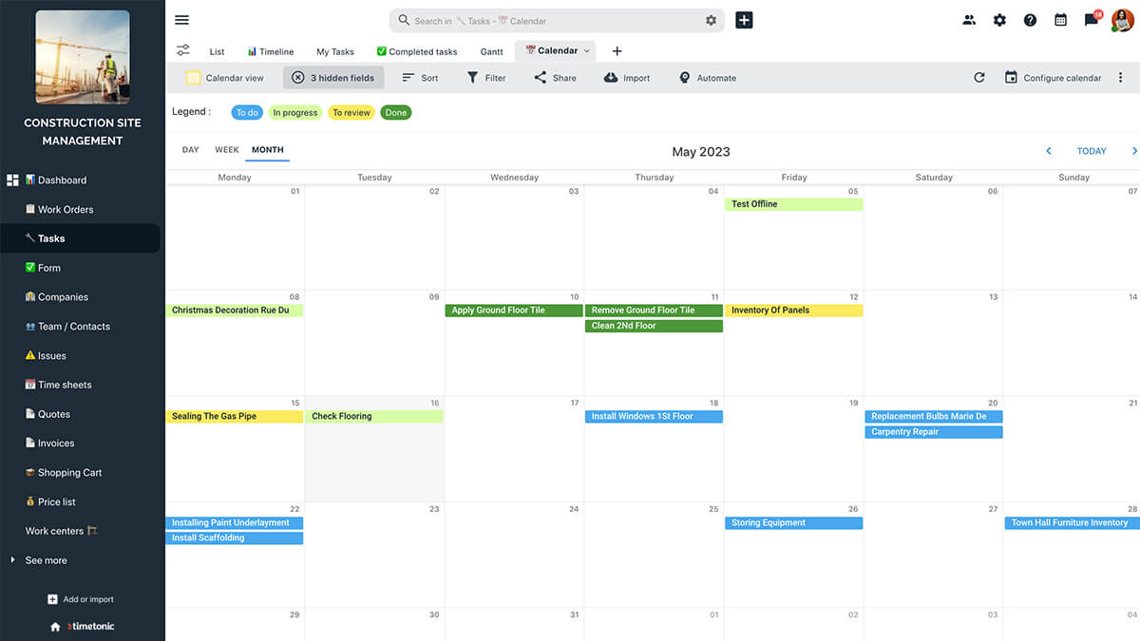Click Automate button

point(708,78)
